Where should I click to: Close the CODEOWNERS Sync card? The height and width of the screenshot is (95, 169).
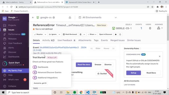[x=159, y=56]
